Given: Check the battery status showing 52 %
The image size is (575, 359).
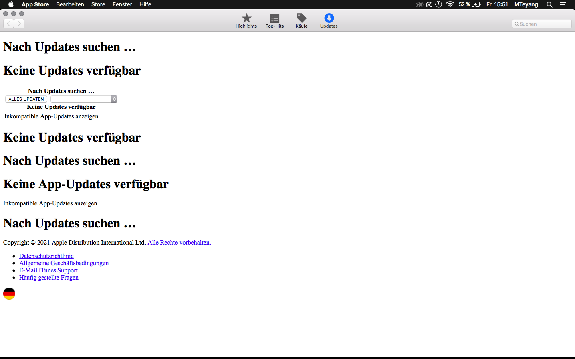Looking at the screenshot, I should point(470,4).
